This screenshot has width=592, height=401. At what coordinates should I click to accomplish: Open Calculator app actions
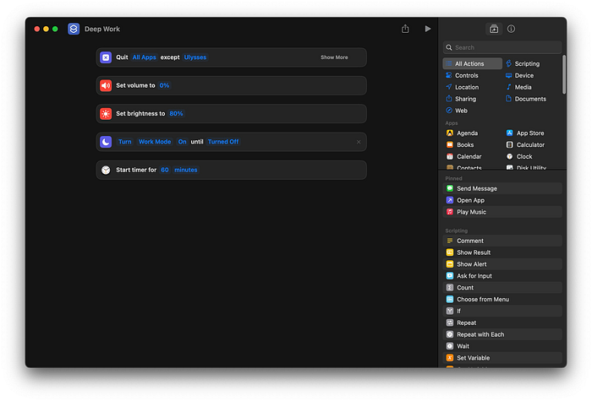525,144
